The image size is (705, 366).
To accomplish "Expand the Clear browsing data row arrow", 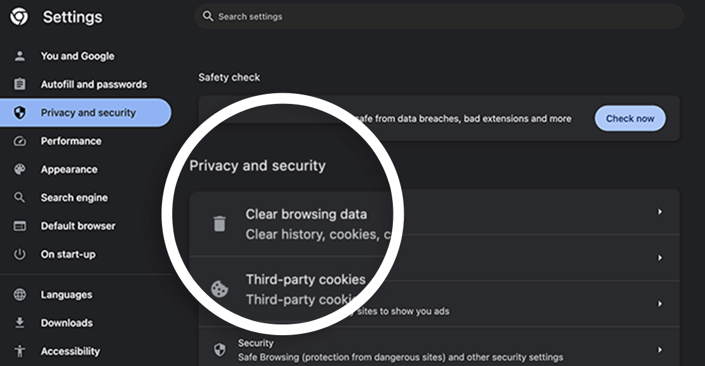I will [x=660, y=212].
